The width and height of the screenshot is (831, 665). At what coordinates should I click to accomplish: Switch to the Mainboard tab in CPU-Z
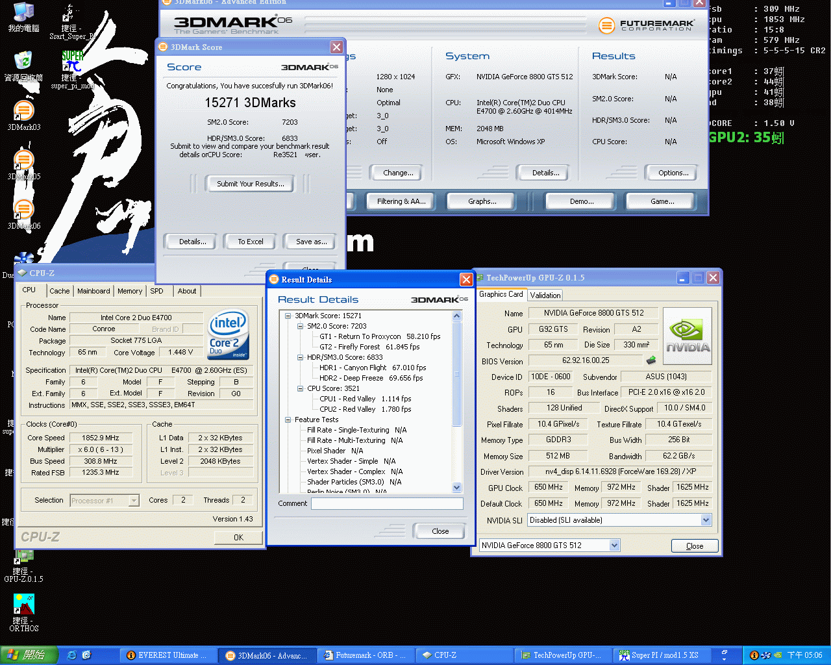(93, 291)
